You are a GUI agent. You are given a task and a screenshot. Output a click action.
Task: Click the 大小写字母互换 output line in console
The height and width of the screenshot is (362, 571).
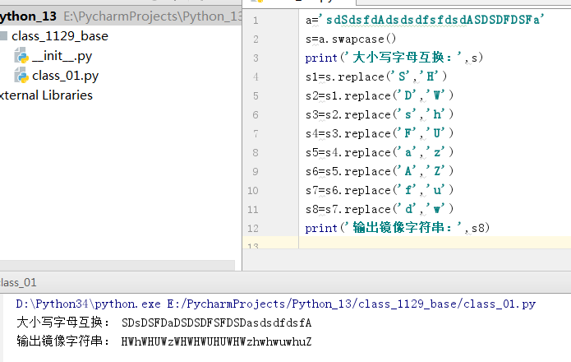tap(164, 323)
